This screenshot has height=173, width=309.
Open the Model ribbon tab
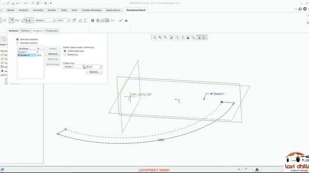coord(11,10)
